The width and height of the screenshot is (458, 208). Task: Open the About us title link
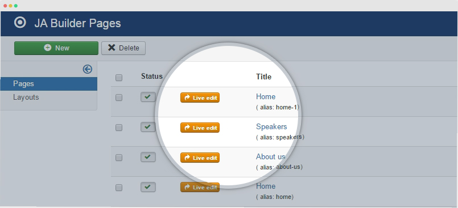pyautogui.click(x=270, y=156)
